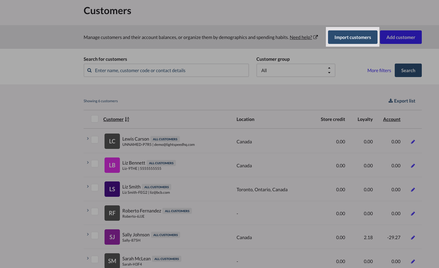Edit Sarah McLean via the pencil icon

pyautogui.click(x=413, y=261)
